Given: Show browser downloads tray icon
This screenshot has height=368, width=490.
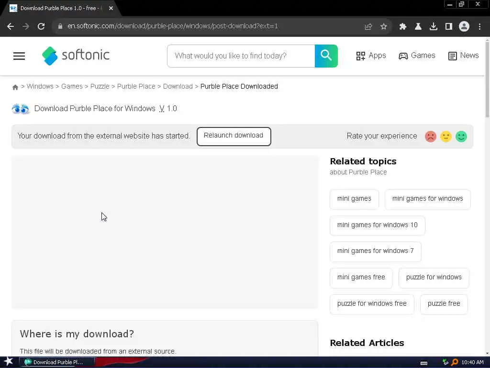Looking at the screenshot, I should click(x=434, y=27).
